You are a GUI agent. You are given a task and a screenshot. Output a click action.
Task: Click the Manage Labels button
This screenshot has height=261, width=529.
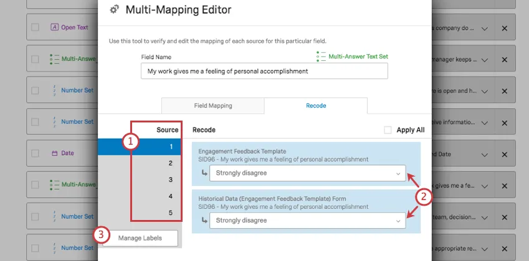pyautogui.click(x=140, y=238)
